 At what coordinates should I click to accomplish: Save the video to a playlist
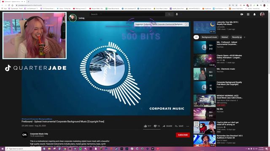pyautogui.click(x=179, y=126)
